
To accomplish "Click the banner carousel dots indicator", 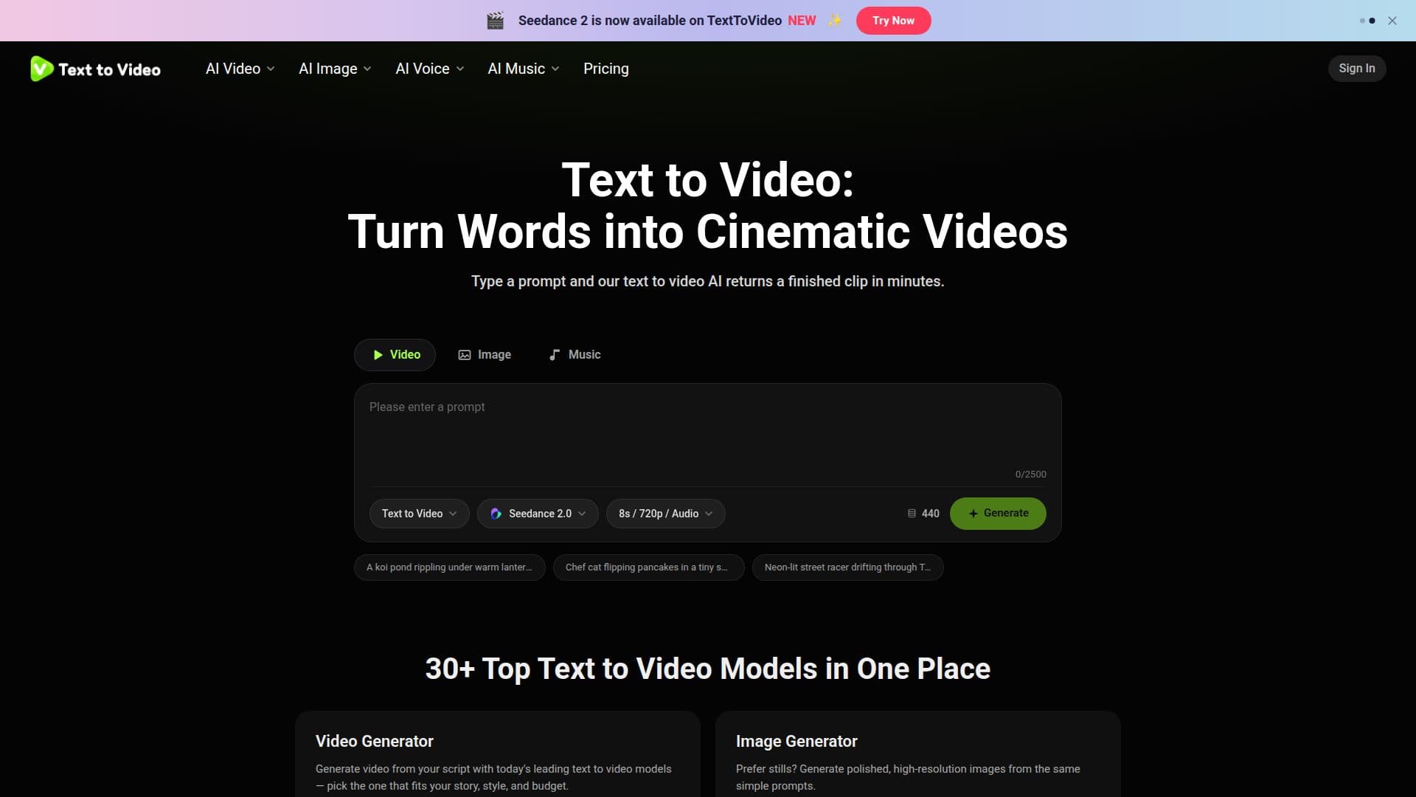I will (1367, 21).
